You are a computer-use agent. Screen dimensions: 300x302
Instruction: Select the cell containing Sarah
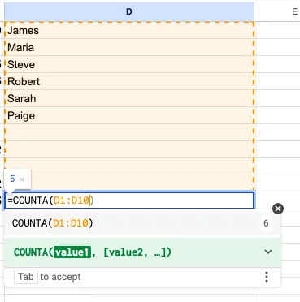click(129, 98)
